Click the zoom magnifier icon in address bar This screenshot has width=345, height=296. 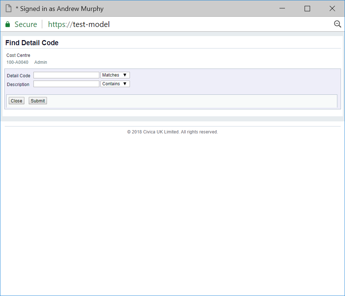(x=337, y=24)
